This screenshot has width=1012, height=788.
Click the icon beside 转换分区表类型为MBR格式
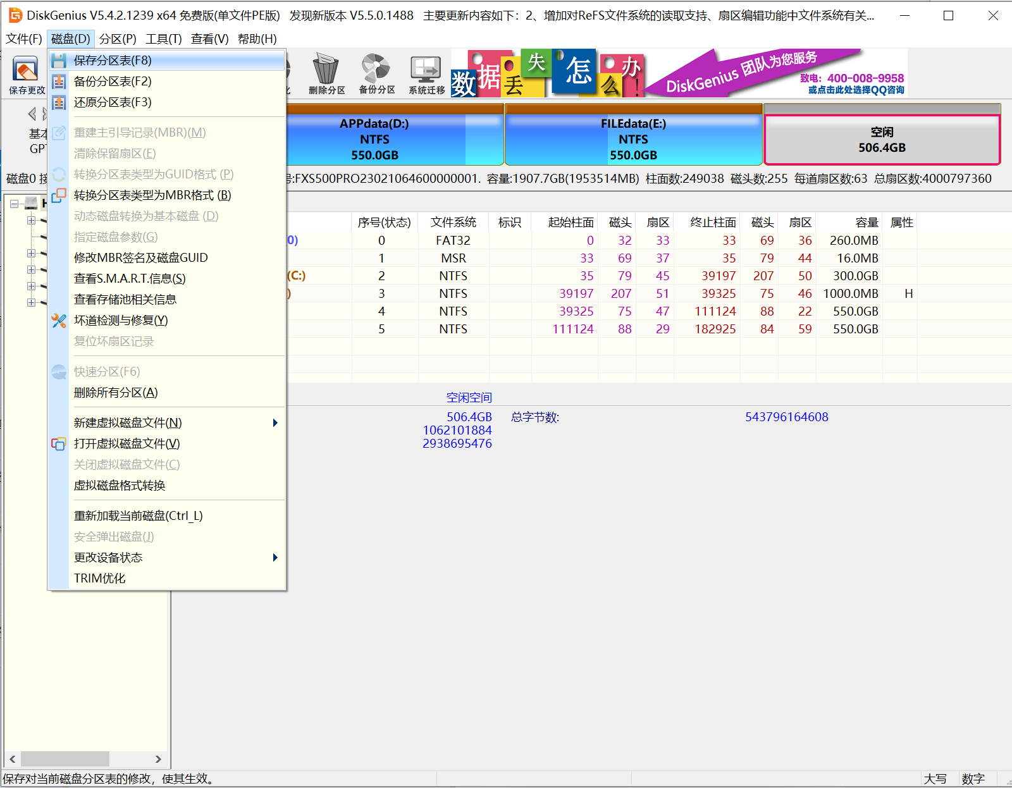click(x=59, y=195)
